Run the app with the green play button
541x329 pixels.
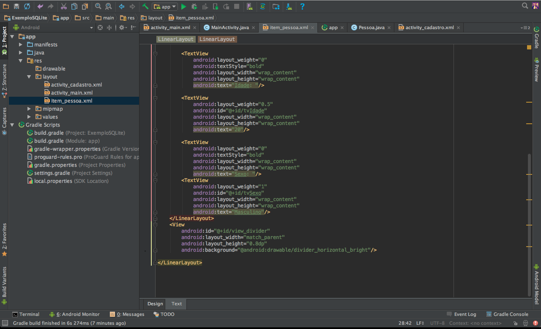coord(183,6)
